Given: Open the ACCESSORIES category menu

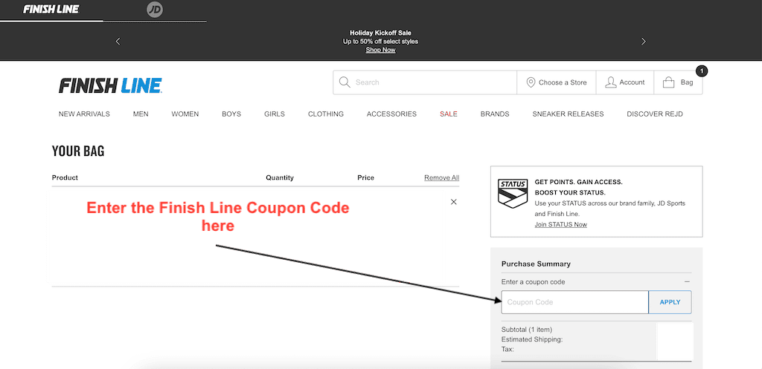Looking at the screenshot, I should [x=391, y=114].
